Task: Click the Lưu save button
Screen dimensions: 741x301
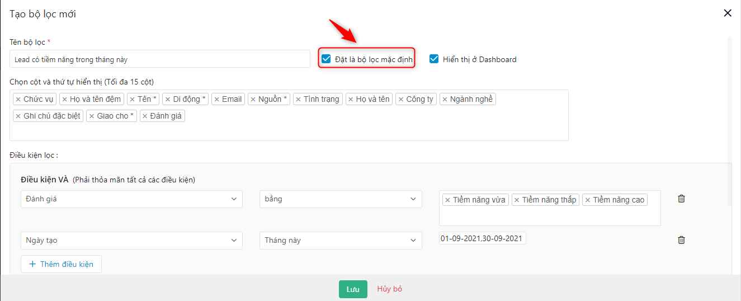Action: click(x=353, y=289)
